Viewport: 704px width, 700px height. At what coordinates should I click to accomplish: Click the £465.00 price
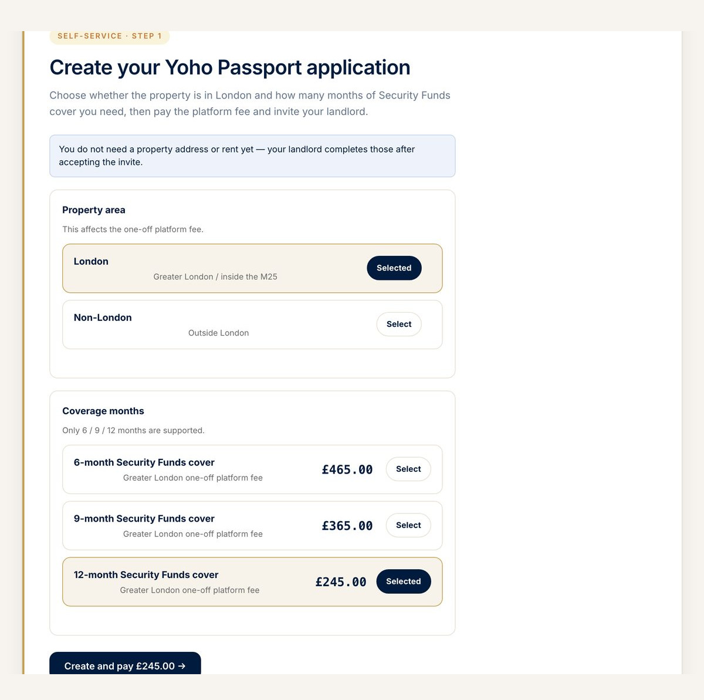pyautogui.click(x=347, y=470)
